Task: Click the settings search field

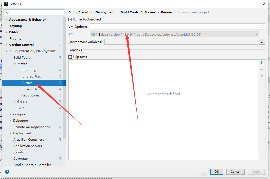Action: pyautogui.click(x=34, y=12)
